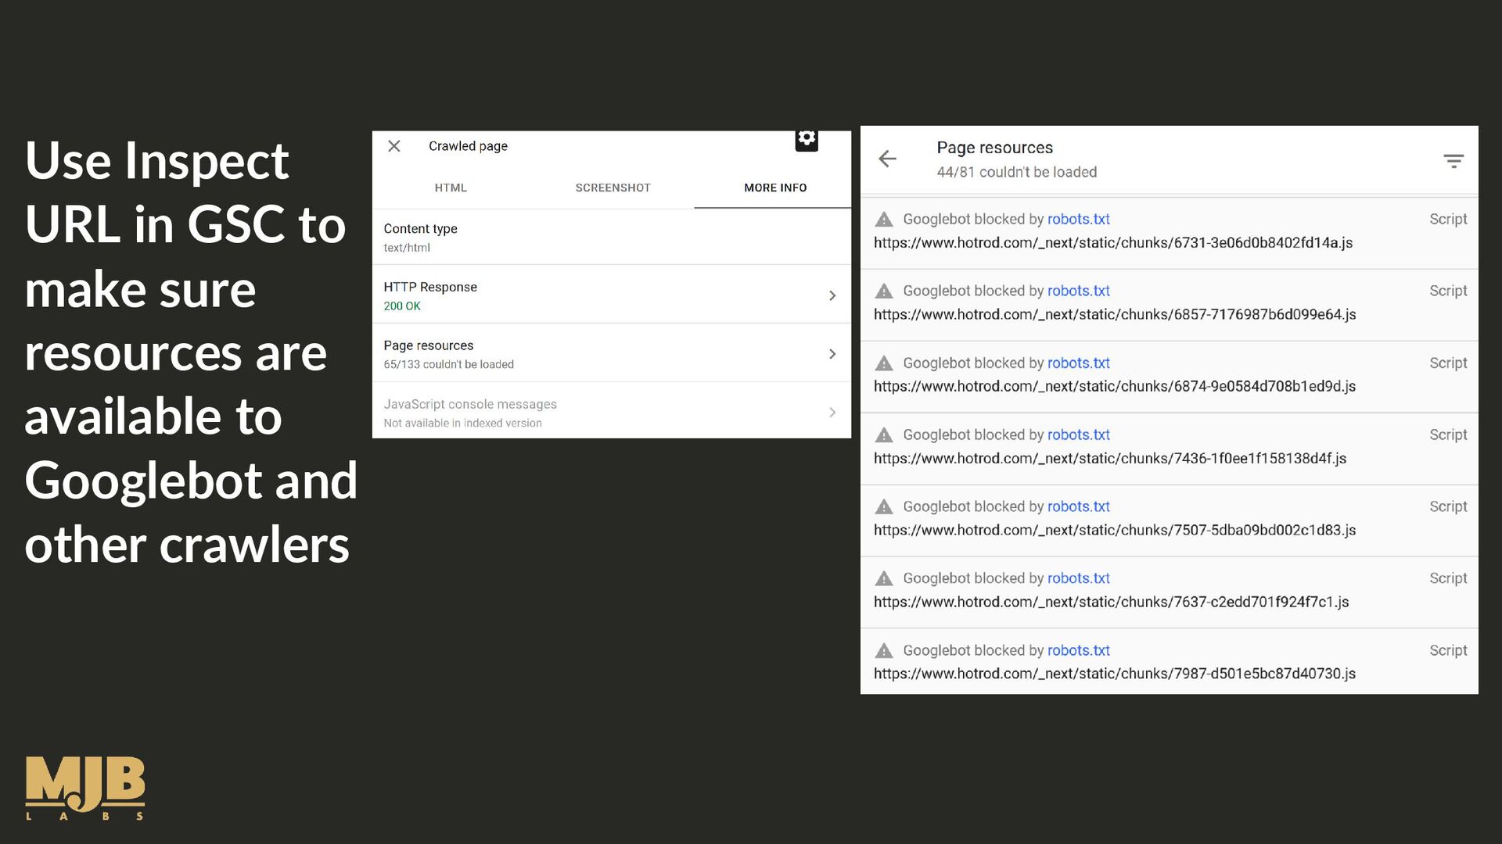Click the JavaScript console messages label
Screen dimensions: 1502x844
point(470,404)
